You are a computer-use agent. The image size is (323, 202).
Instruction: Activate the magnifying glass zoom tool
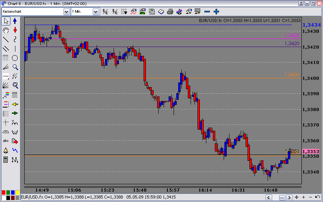[x=15, y=67]
